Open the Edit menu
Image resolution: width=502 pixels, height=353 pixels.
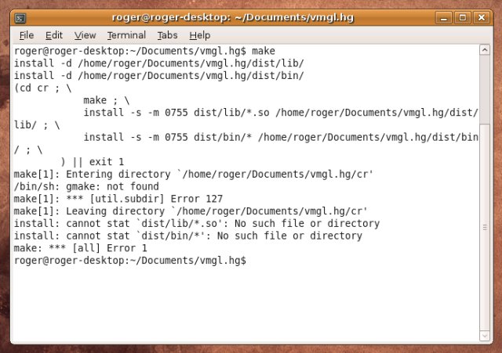tap(54, 35)
